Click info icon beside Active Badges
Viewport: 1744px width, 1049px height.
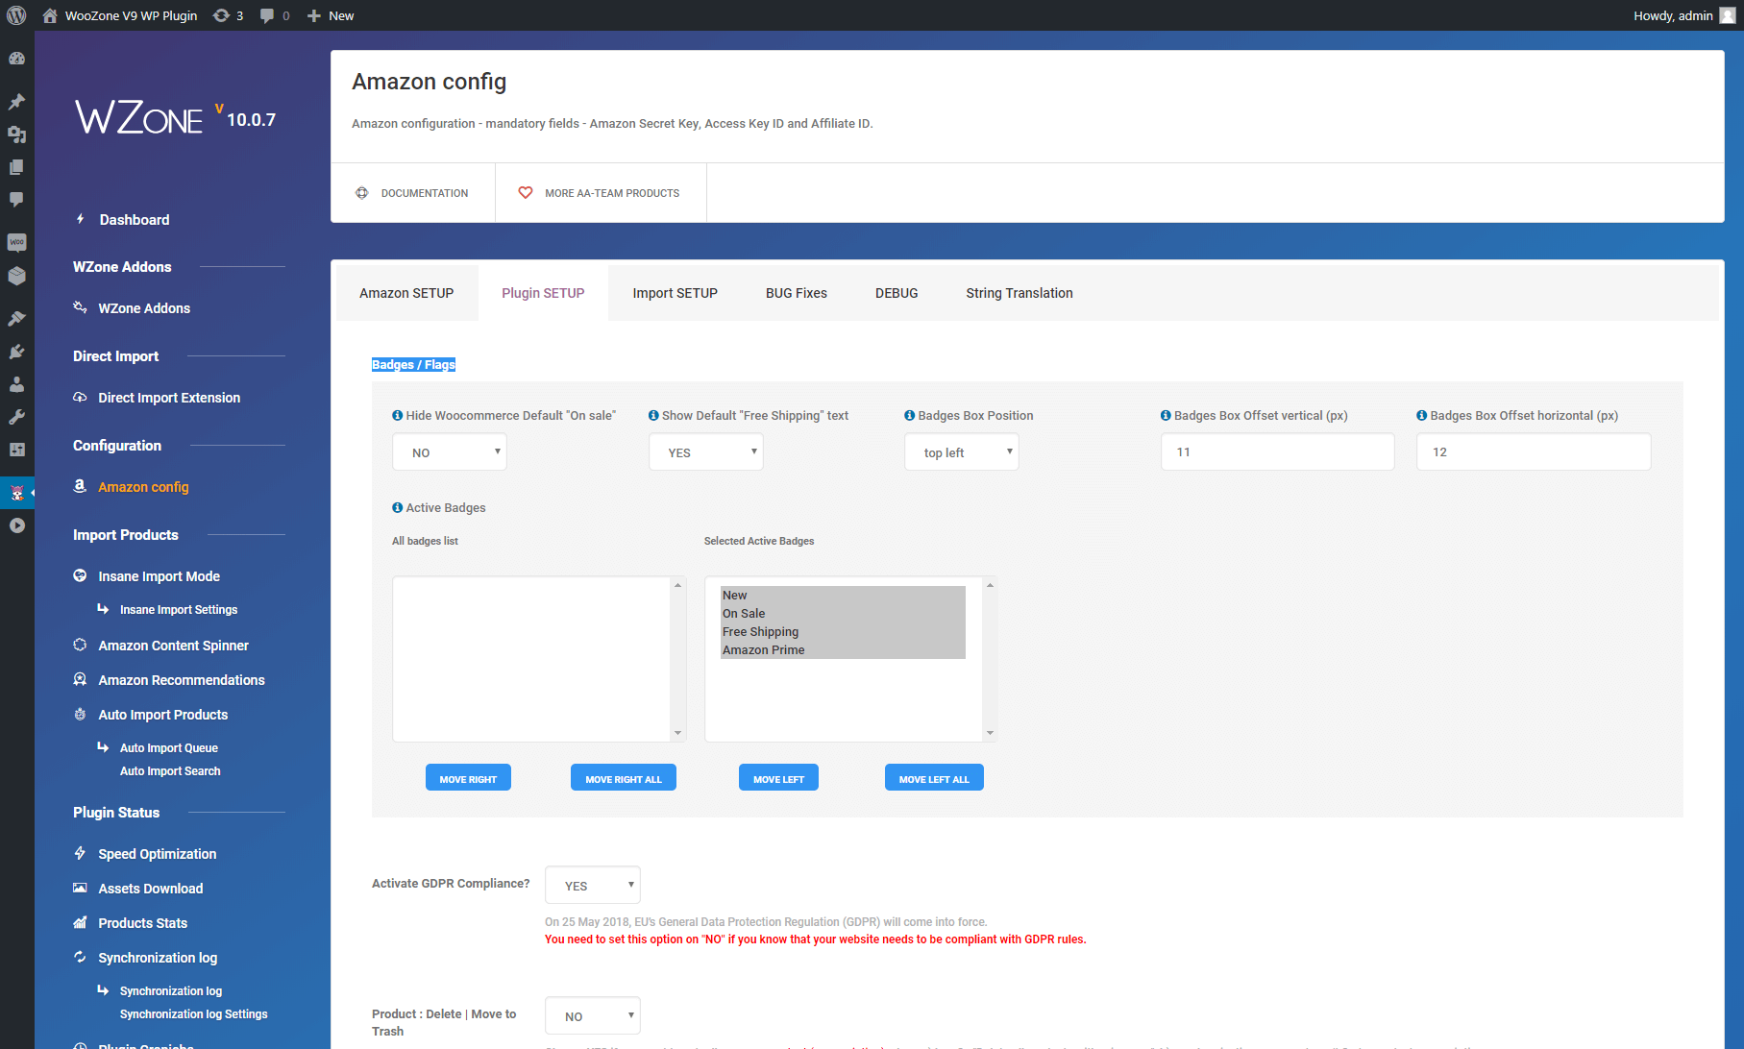tap(397, 507)
